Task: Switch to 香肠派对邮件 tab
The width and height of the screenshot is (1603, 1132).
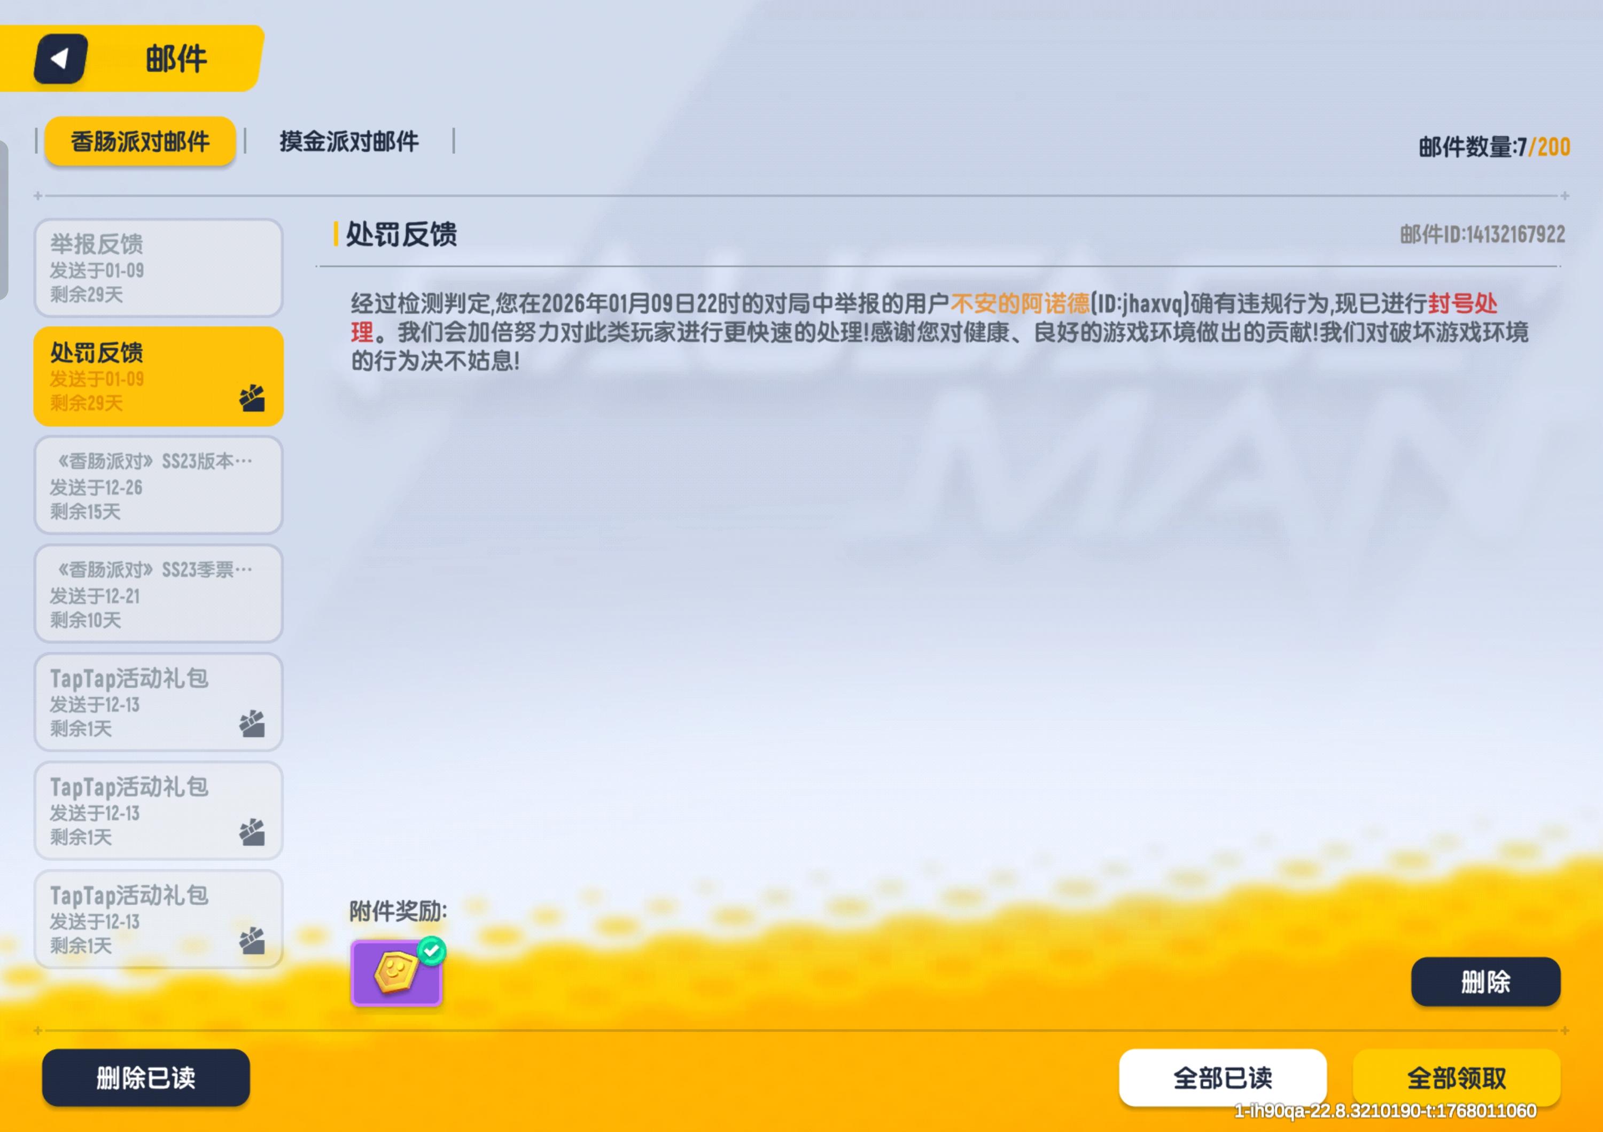Action: [139, 141]
